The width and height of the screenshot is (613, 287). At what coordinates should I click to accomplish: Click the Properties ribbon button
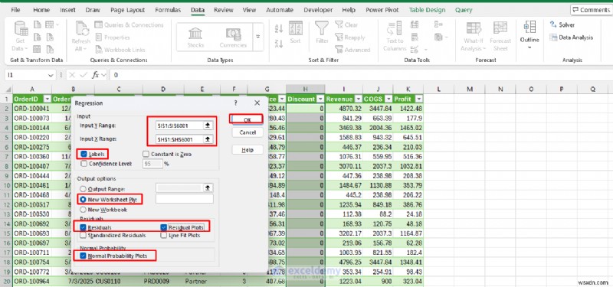point(113,38)
